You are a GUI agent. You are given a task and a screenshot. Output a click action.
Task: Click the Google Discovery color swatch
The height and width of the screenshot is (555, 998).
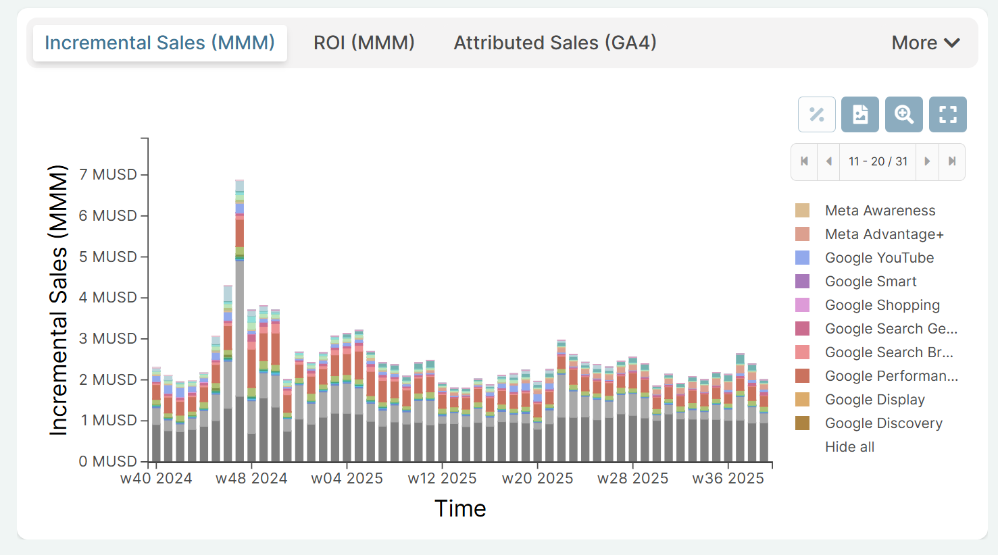[802, 423]
